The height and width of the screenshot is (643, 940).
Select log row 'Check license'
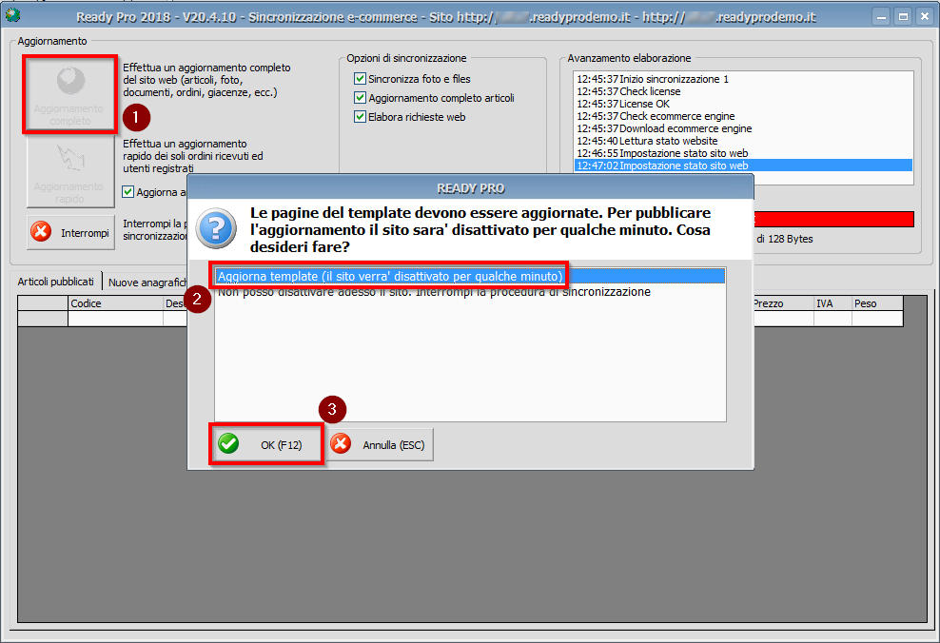pyautogui.click(x=743, y=91)
